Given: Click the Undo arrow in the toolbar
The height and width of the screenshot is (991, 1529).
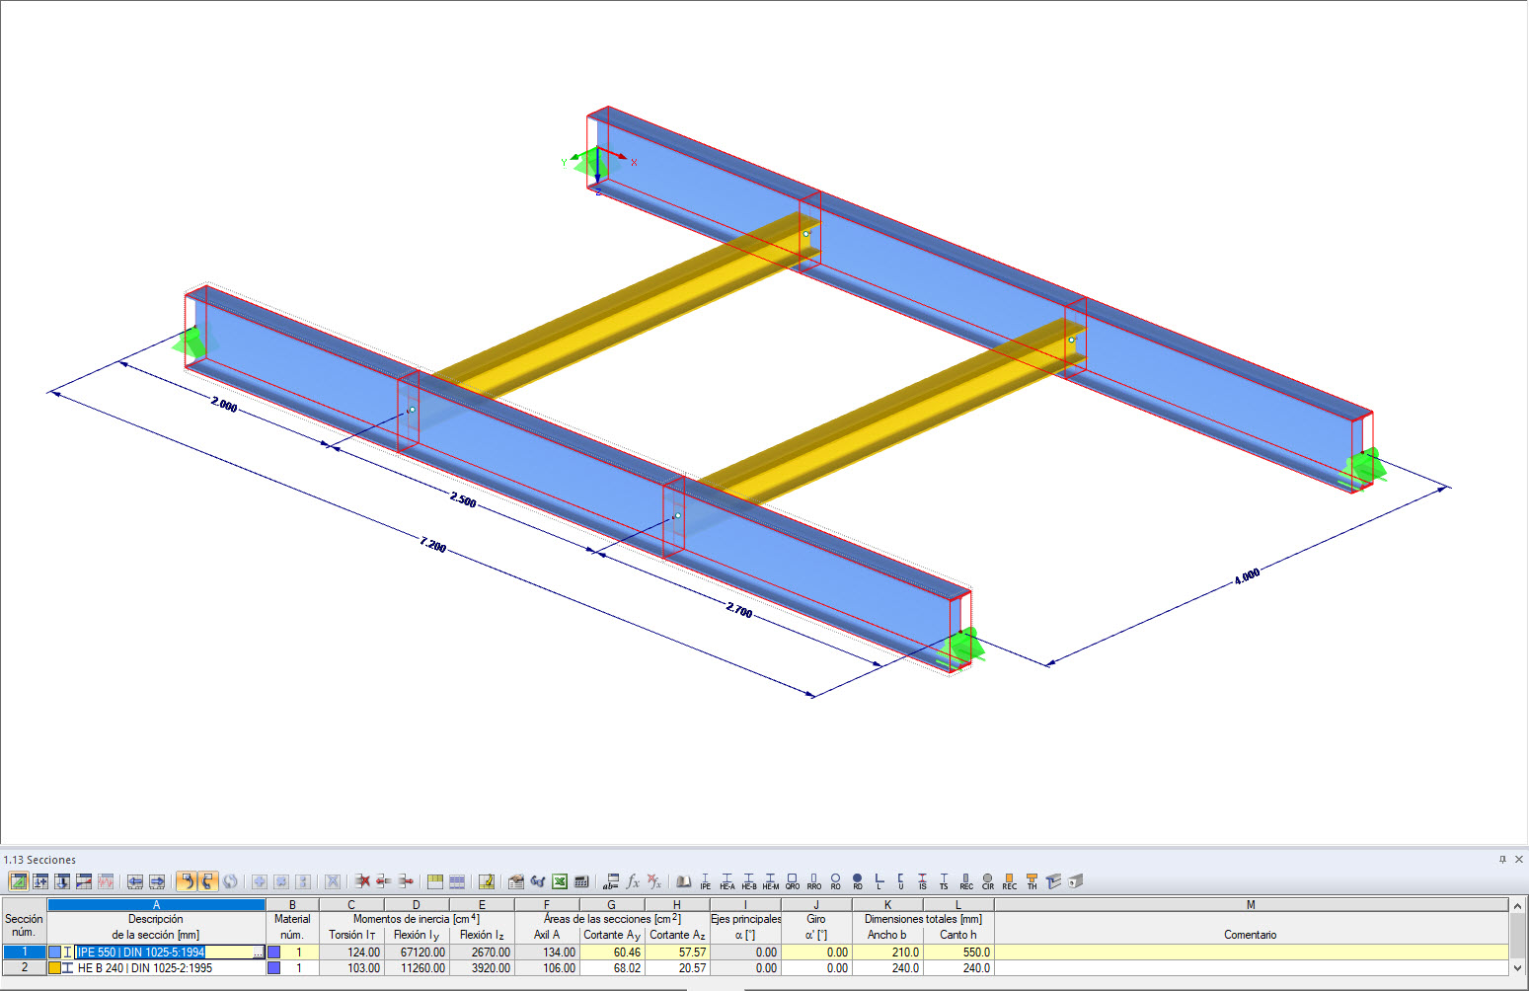Looking at the screenshot, I should [188, 880].
